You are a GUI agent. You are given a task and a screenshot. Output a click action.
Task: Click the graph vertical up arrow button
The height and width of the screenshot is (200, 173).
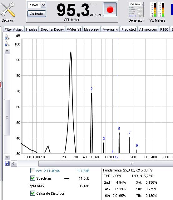point(7,51)
